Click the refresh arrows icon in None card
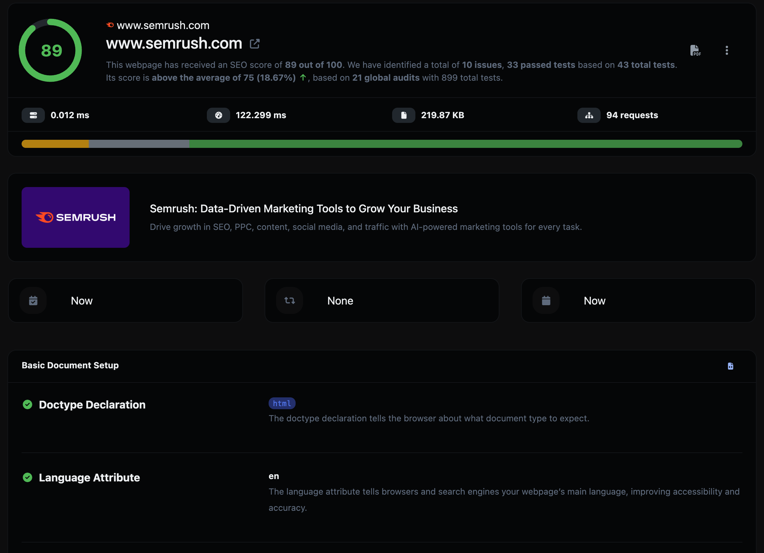Viewport: 764px width, 553px height. tap(290, 300)
